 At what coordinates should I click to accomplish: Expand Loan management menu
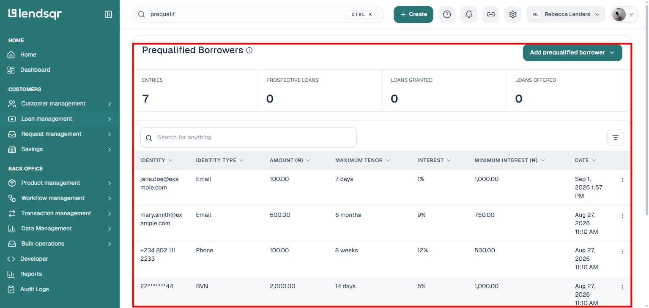pos(60,119)
